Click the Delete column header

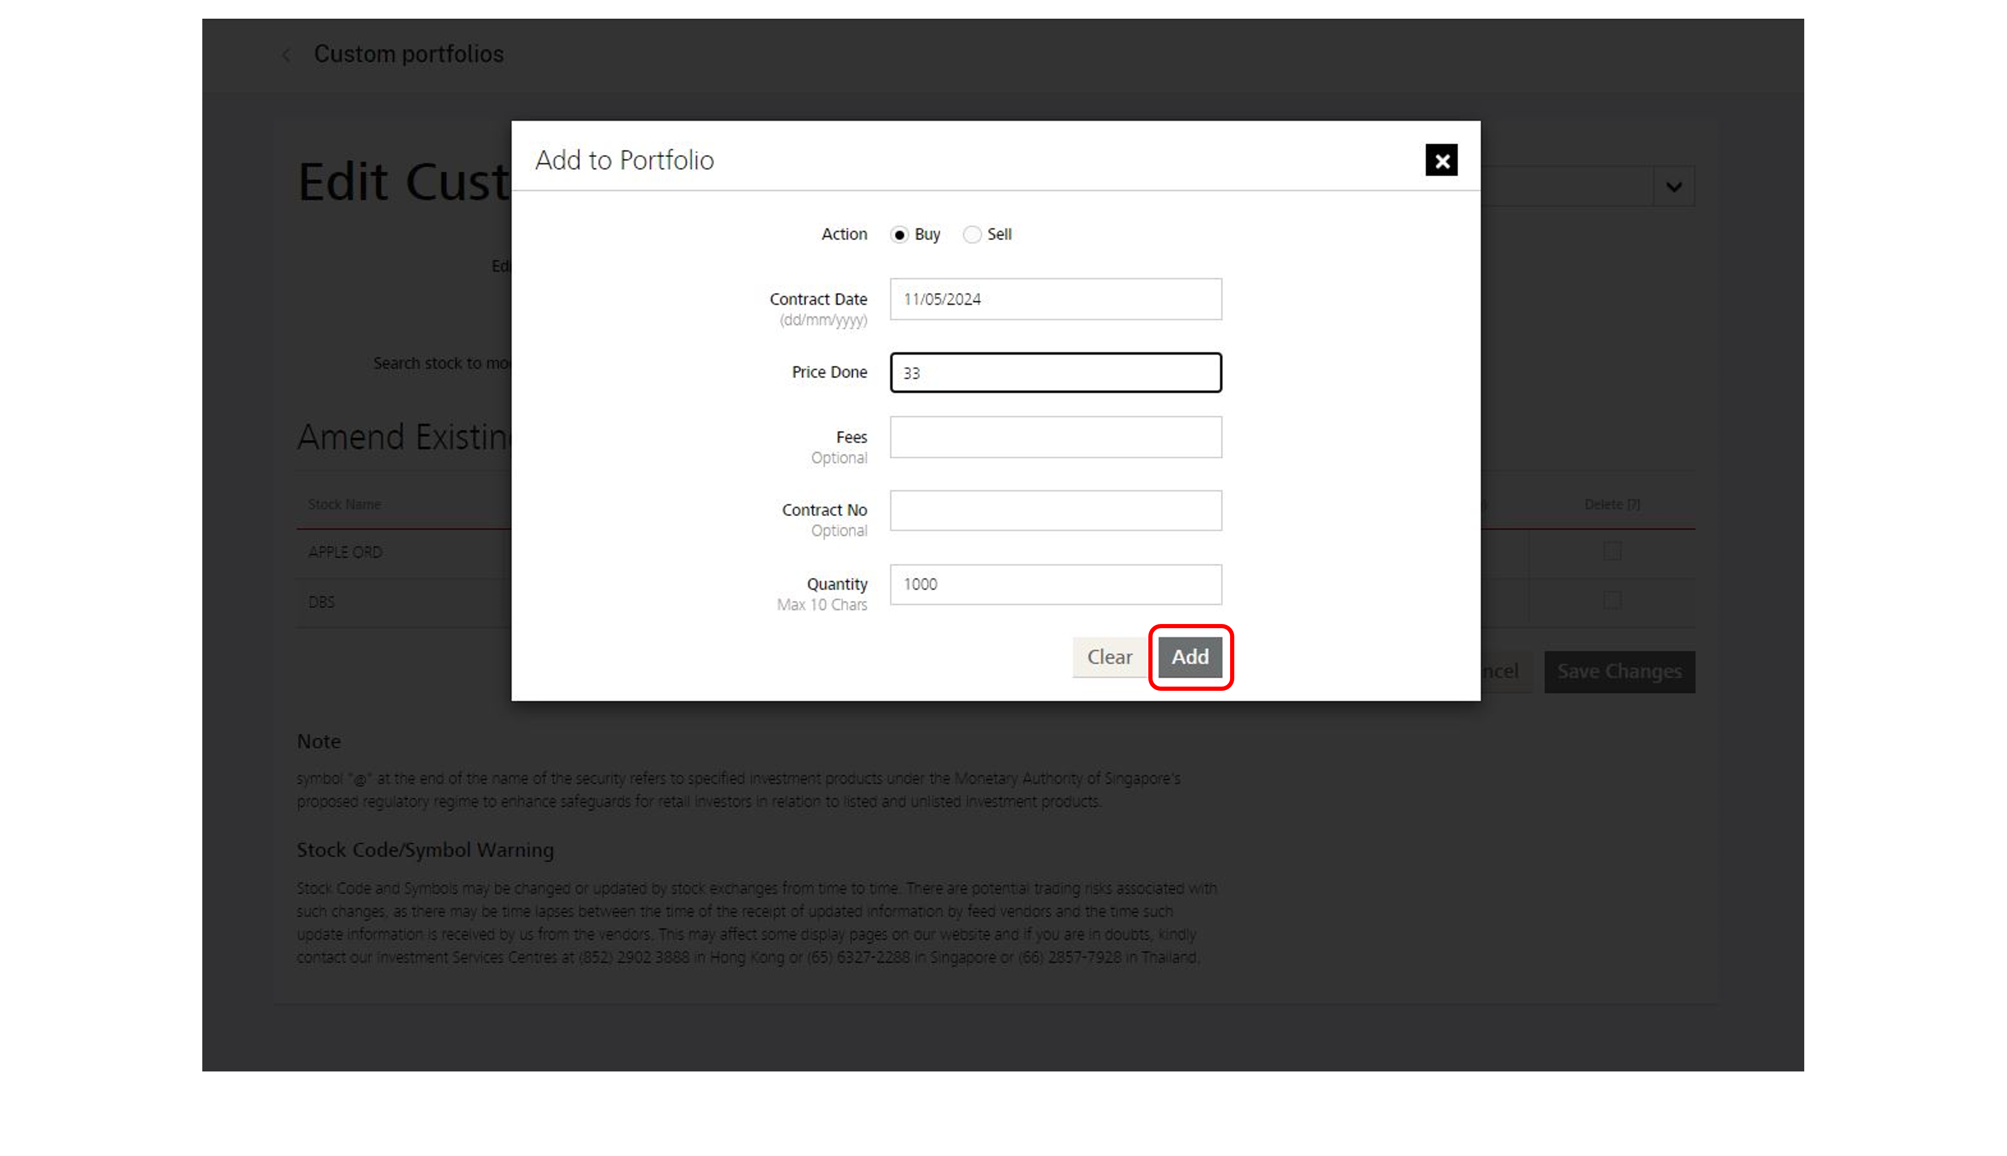(1612, 505)
